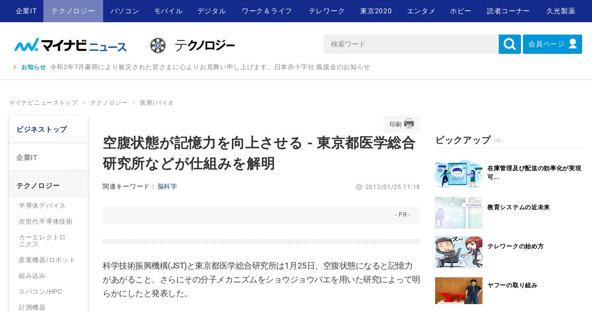This screenshot has height=311, width=592.
Task: Click the マイナビニュース logo
Action: click(71, 45)
